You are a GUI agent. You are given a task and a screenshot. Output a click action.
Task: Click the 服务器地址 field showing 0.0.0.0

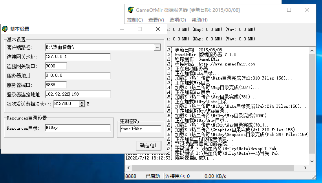(x=78, y=75)
